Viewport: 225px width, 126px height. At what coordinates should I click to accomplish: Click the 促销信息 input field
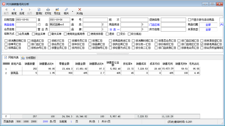pos(173,20)
